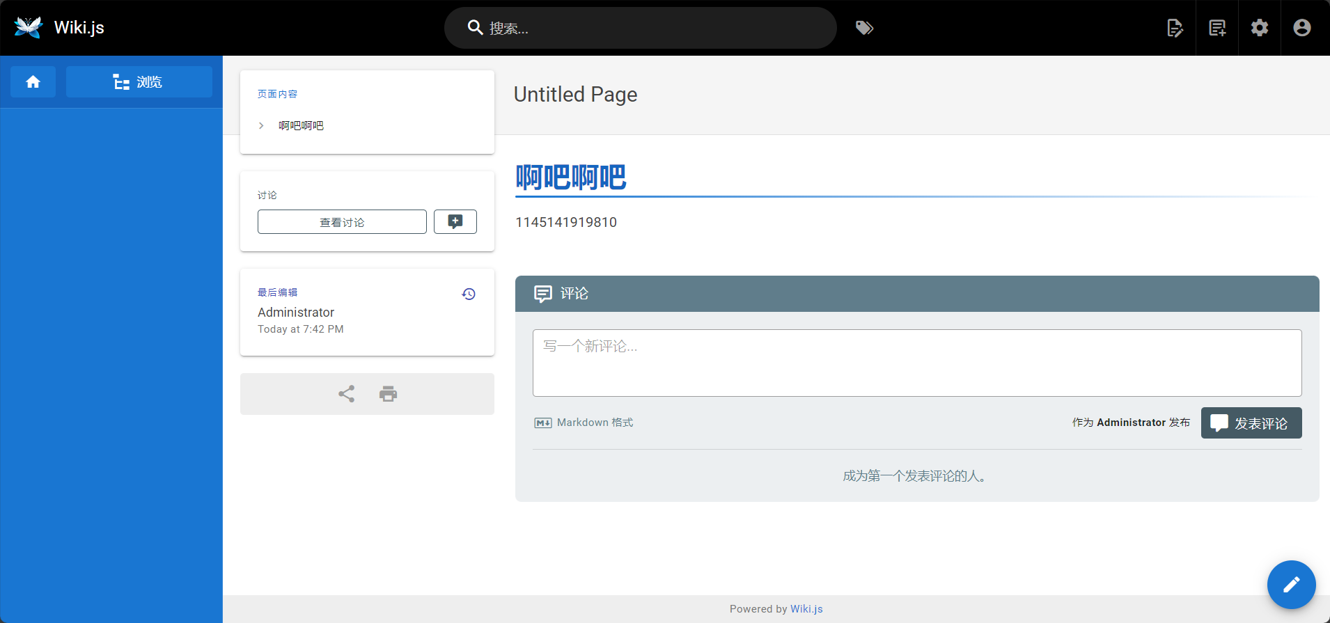Focus the new comment text area
Screen dimensions: 1330x623
(916, 363)
